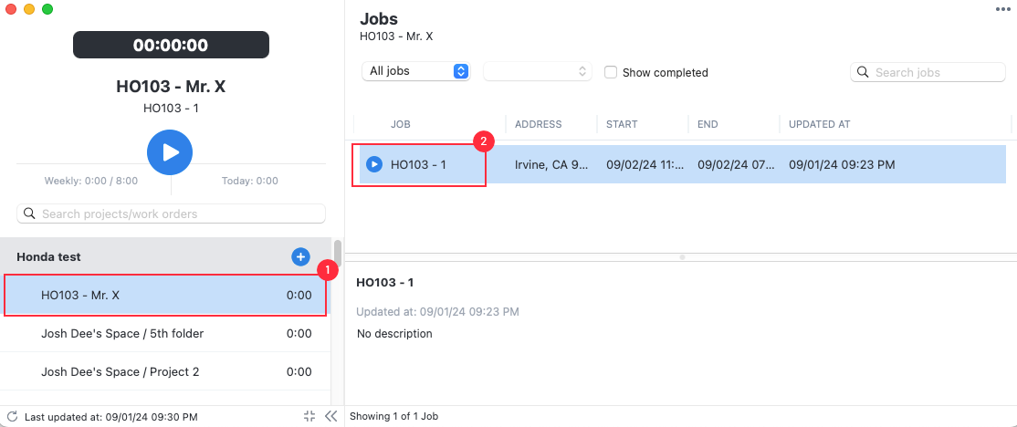Image resolution: width=1017 pixels, height=427 pixels.
Task: Sort by the UPDATED AT column header
Action: point(819,124)
